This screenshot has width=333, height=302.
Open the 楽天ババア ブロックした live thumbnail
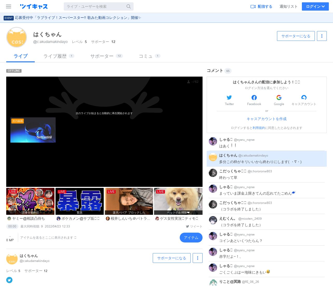tap(129, 201)
